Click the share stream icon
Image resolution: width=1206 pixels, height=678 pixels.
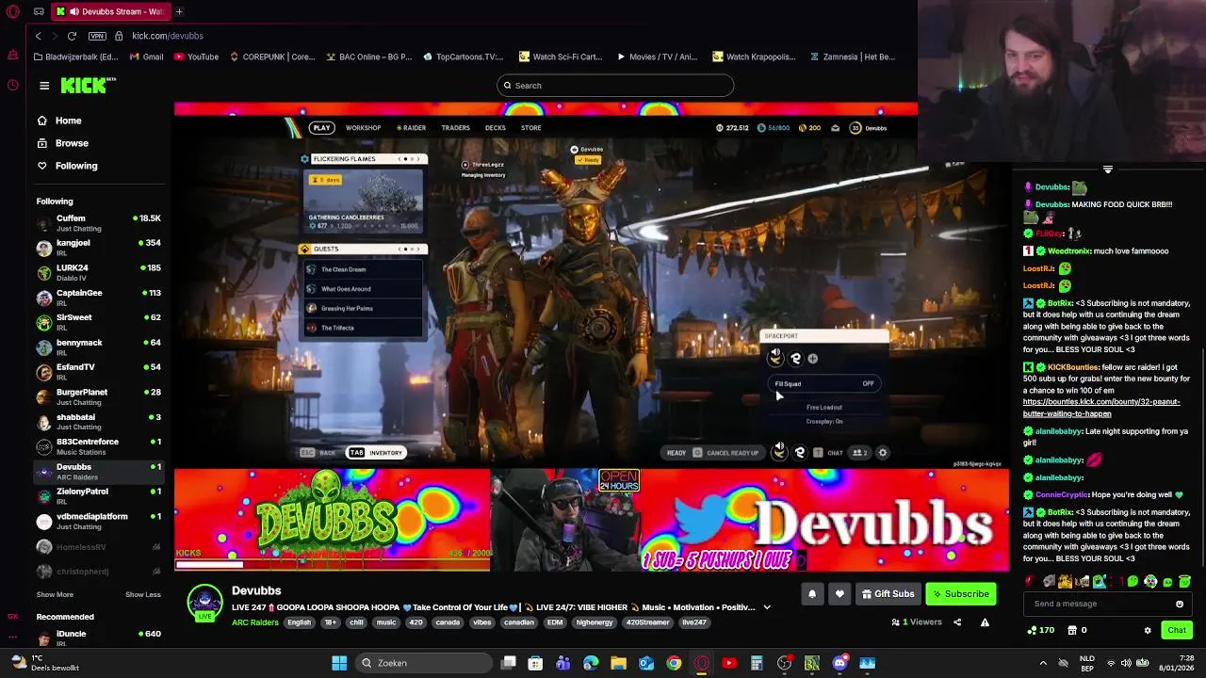click(957, 622)
